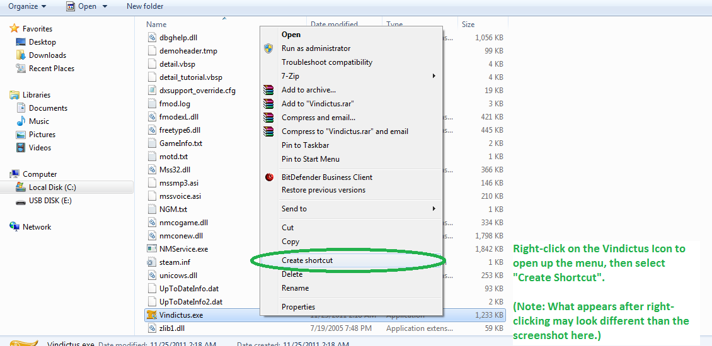
Task: Click the red BitDefender icon in menu
Action: tap(269, 177)
